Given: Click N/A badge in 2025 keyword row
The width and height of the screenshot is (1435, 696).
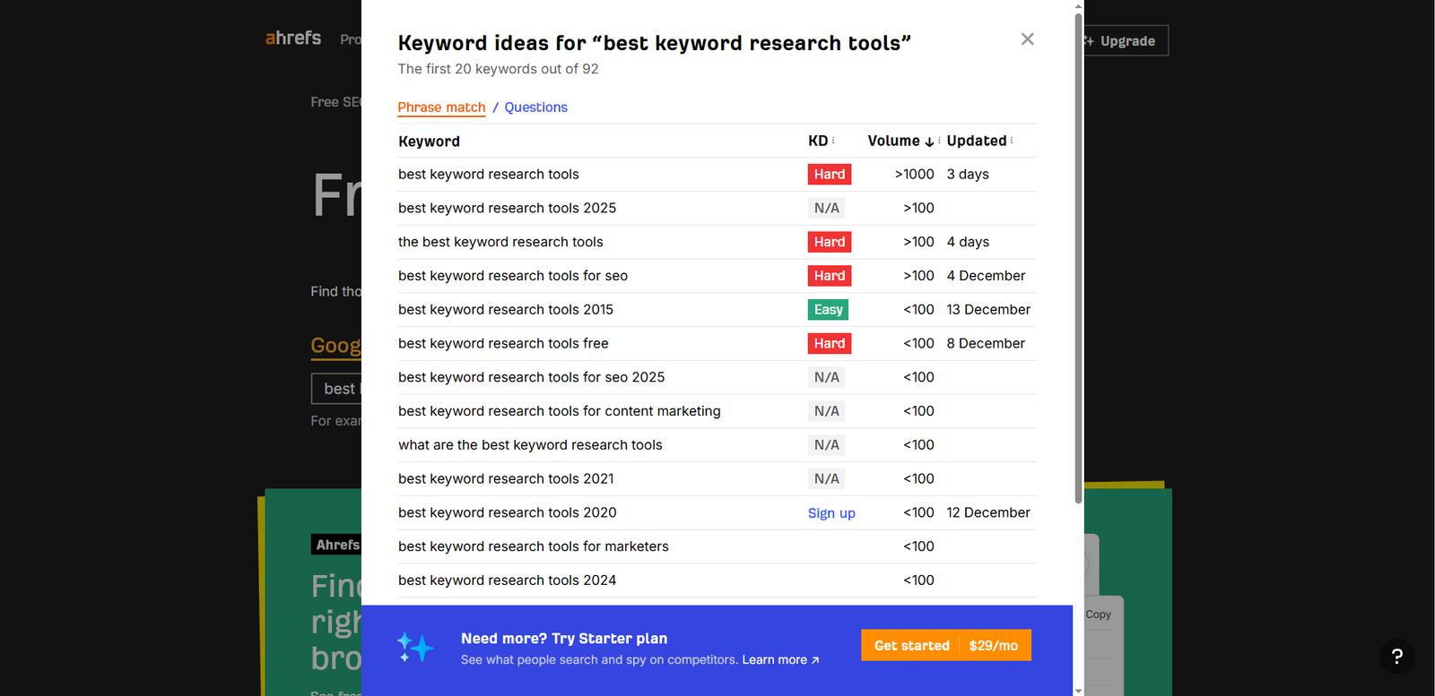Looking at the screenshot, I should 827,208.
